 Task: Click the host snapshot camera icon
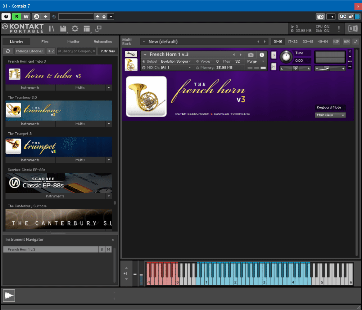[x=320, y=17]
